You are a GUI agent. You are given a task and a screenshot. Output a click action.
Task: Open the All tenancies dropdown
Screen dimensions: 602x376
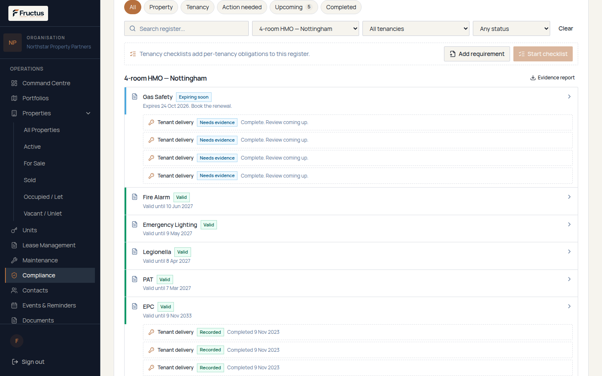416,28
